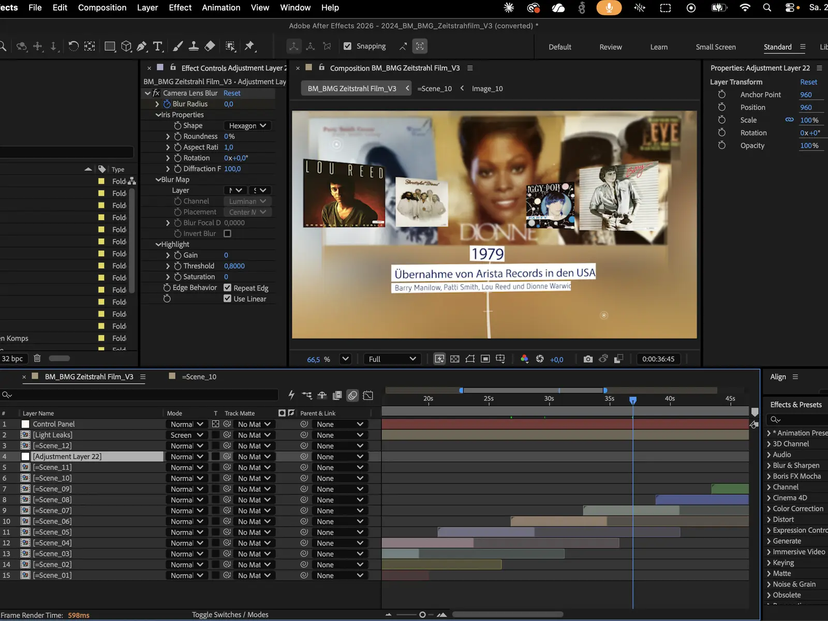828x621 pixels.
Task: Toggle the Opacity stopwatch in Properties
Action: coord(721,145)
